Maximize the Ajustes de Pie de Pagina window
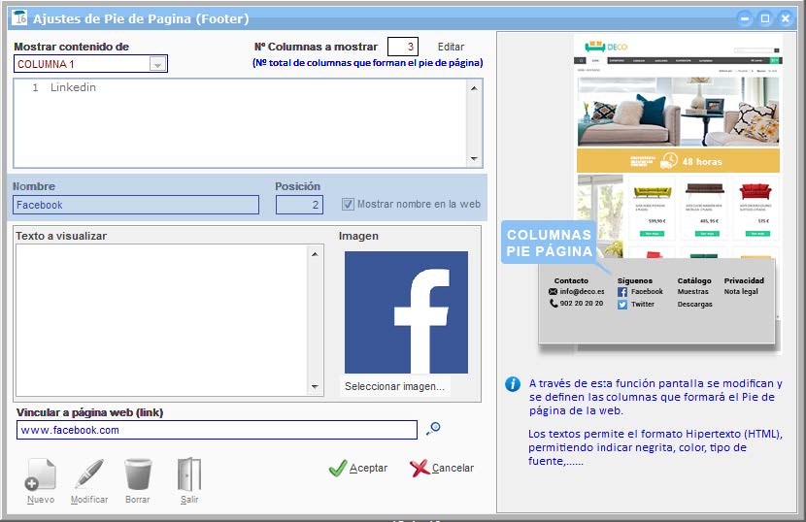 tap(765, 19)
